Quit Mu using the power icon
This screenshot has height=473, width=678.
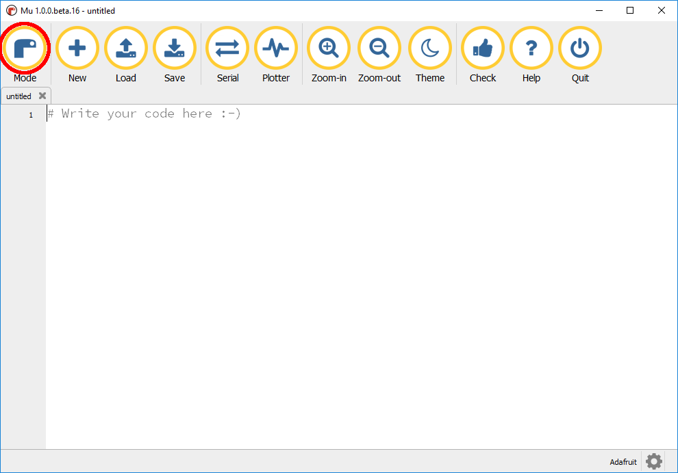point(580,49)
